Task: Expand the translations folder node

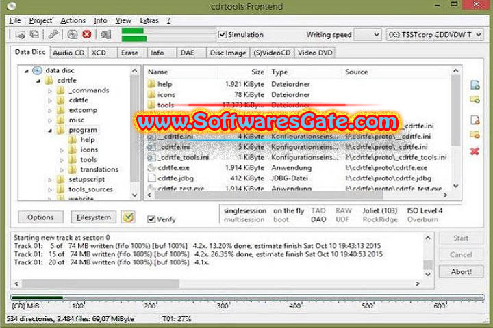Action: [62, 169]
